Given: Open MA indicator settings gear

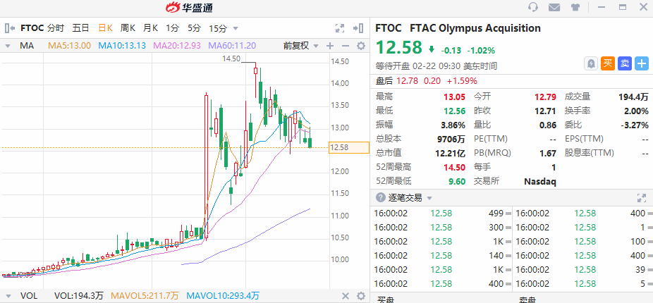Looking at the screenshot, I should pyautogui.click(x=361, y=46).
